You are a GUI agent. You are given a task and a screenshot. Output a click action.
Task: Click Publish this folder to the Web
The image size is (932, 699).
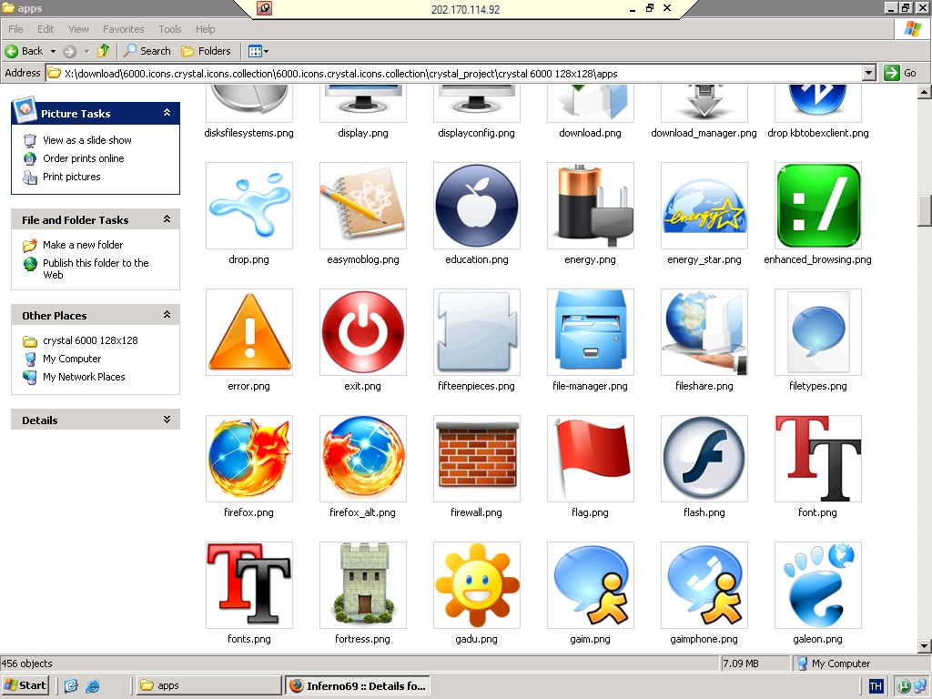[x=96, y=268]
